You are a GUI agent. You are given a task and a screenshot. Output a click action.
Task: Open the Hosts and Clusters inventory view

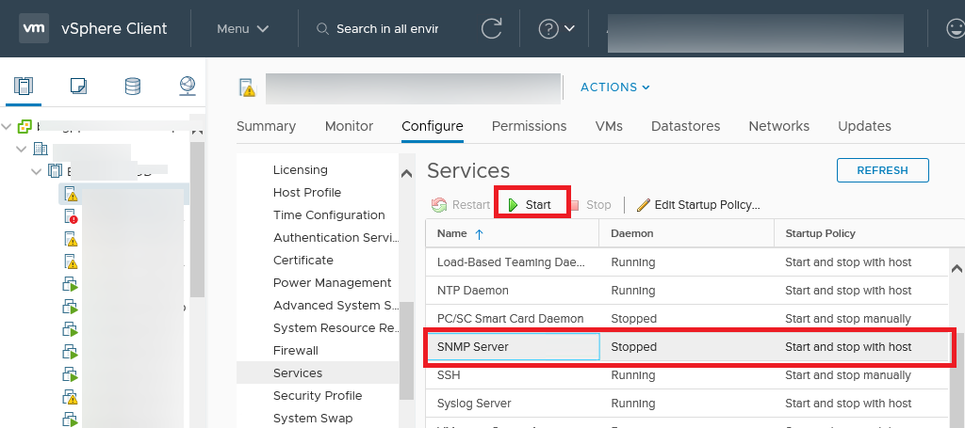24,87
